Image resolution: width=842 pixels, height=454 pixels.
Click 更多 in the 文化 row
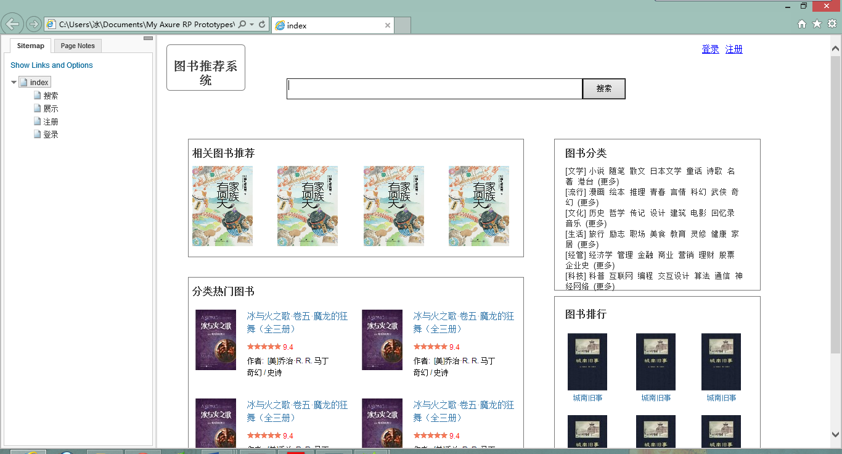596,224
